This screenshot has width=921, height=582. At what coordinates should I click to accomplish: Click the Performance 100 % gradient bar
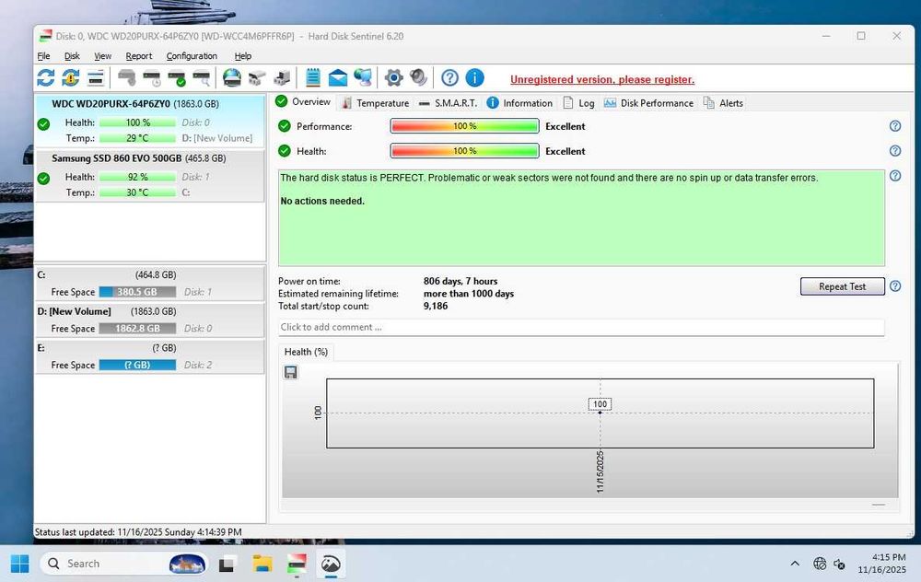coord(464,126)
